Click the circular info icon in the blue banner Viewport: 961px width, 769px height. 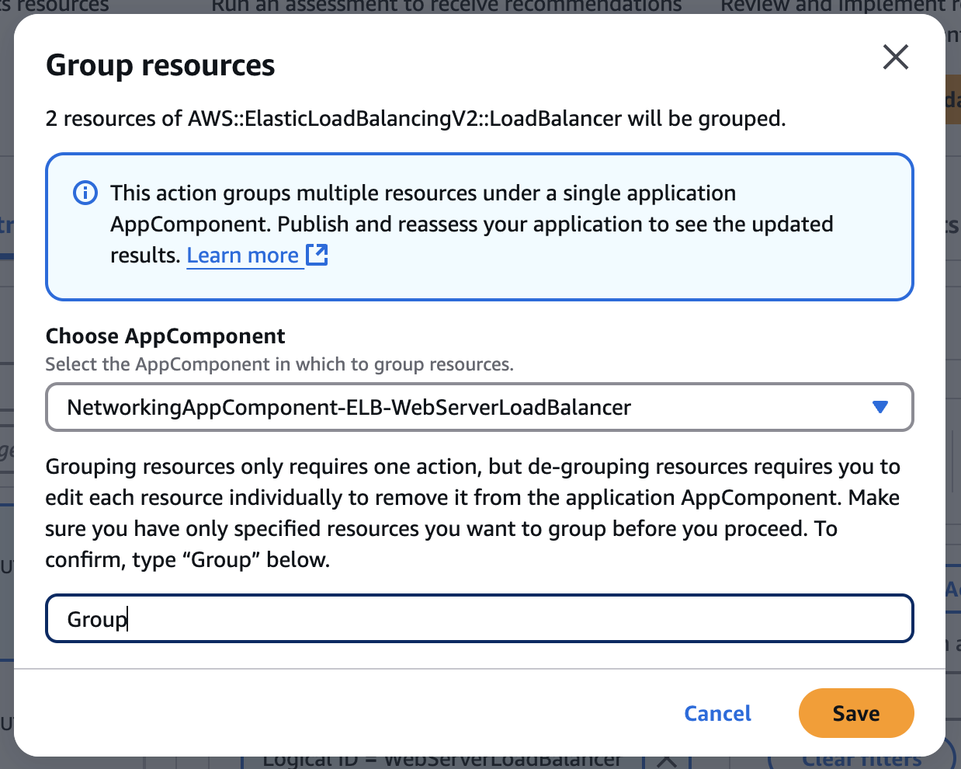click(x=85, y=193)
